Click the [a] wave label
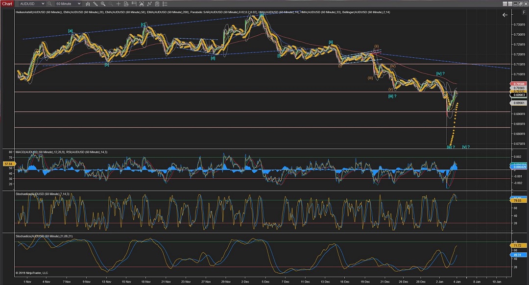 (x=71, y=31)
